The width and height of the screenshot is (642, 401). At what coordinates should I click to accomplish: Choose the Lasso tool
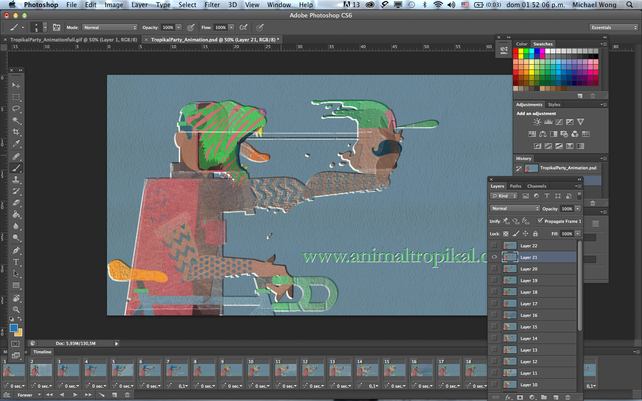click(x=16, y=108)
